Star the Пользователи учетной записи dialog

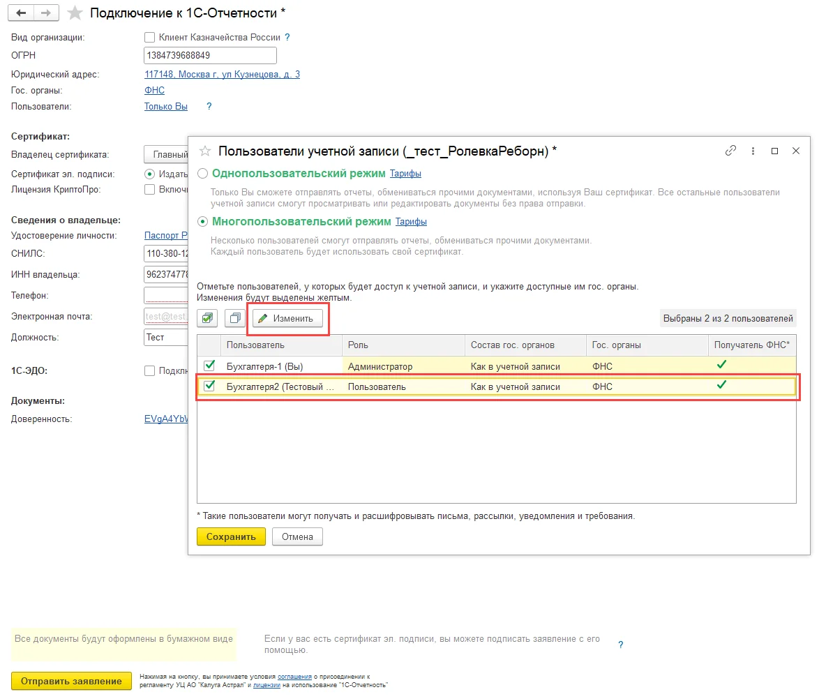tap(205, 151)
